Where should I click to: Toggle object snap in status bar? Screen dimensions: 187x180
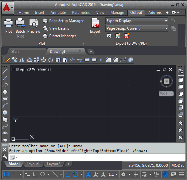75,174
